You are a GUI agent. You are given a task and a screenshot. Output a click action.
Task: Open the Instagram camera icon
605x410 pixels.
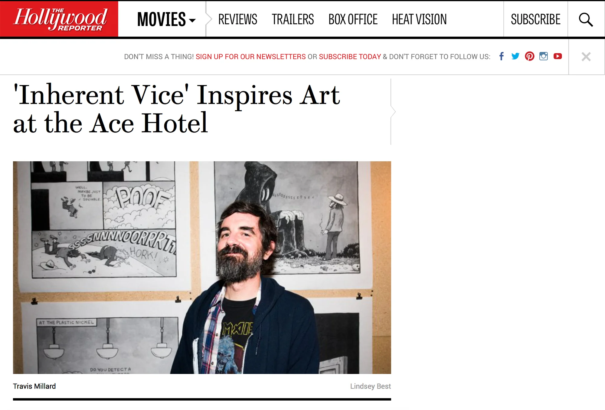pyautogui.click(x=544, y=56)
